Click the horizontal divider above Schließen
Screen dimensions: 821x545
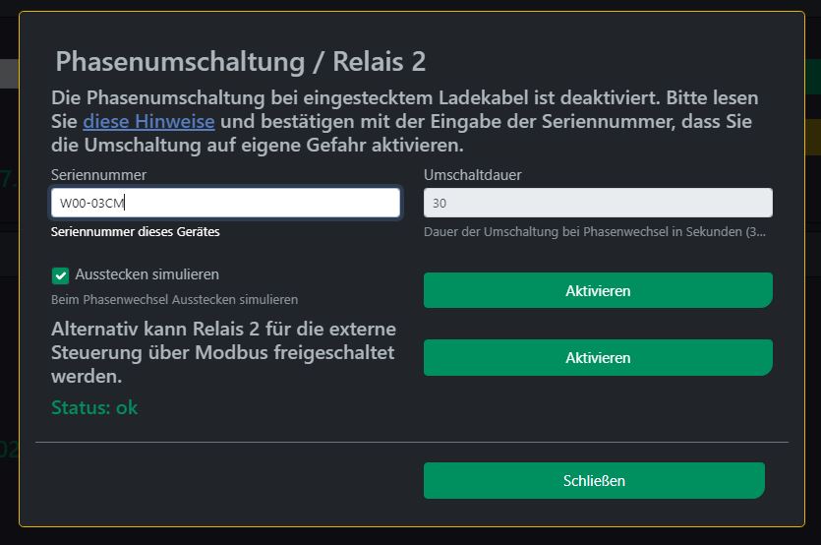tap(412, 443)
